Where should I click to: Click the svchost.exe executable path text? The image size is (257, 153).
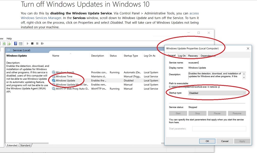pos(194,87)
